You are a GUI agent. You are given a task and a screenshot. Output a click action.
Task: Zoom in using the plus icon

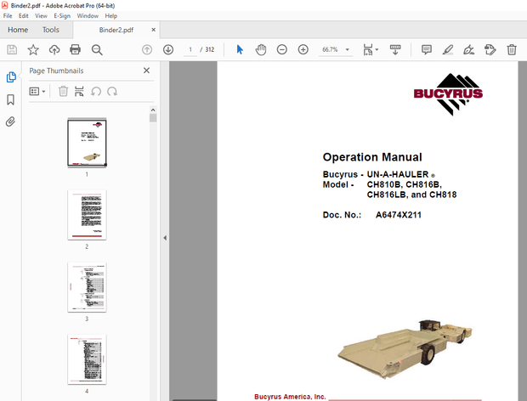pos(303,50)
